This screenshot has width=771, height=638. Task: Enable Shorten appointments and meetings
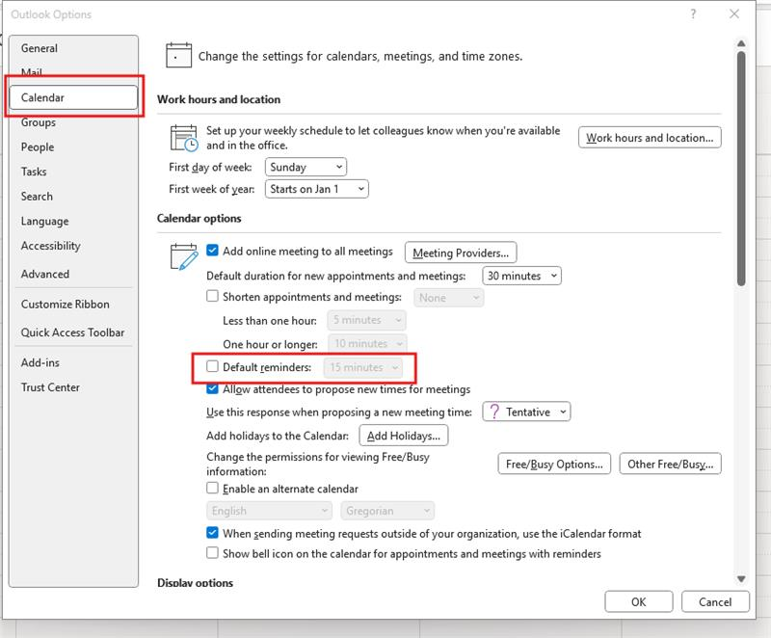pyautogui.click(x=212, y=297)
